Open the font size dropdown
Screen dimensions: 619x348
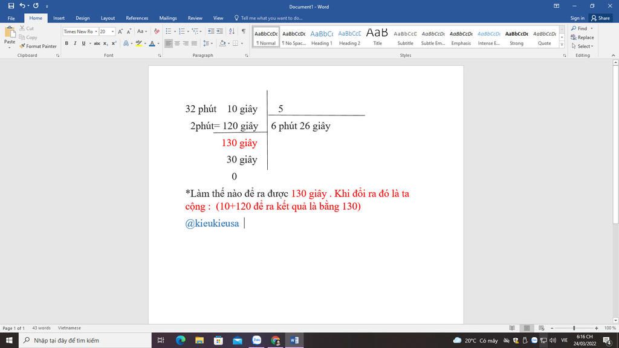(x=112, y=31)
